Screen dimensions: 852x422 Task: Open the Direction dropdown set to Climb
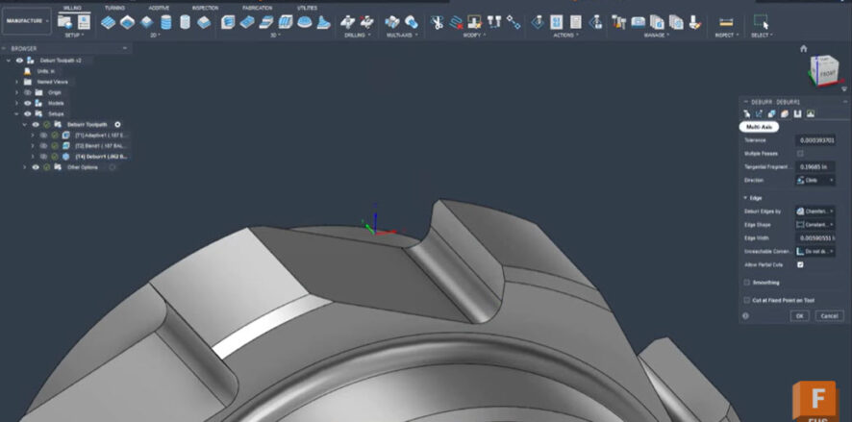click(x=815, y=180)
